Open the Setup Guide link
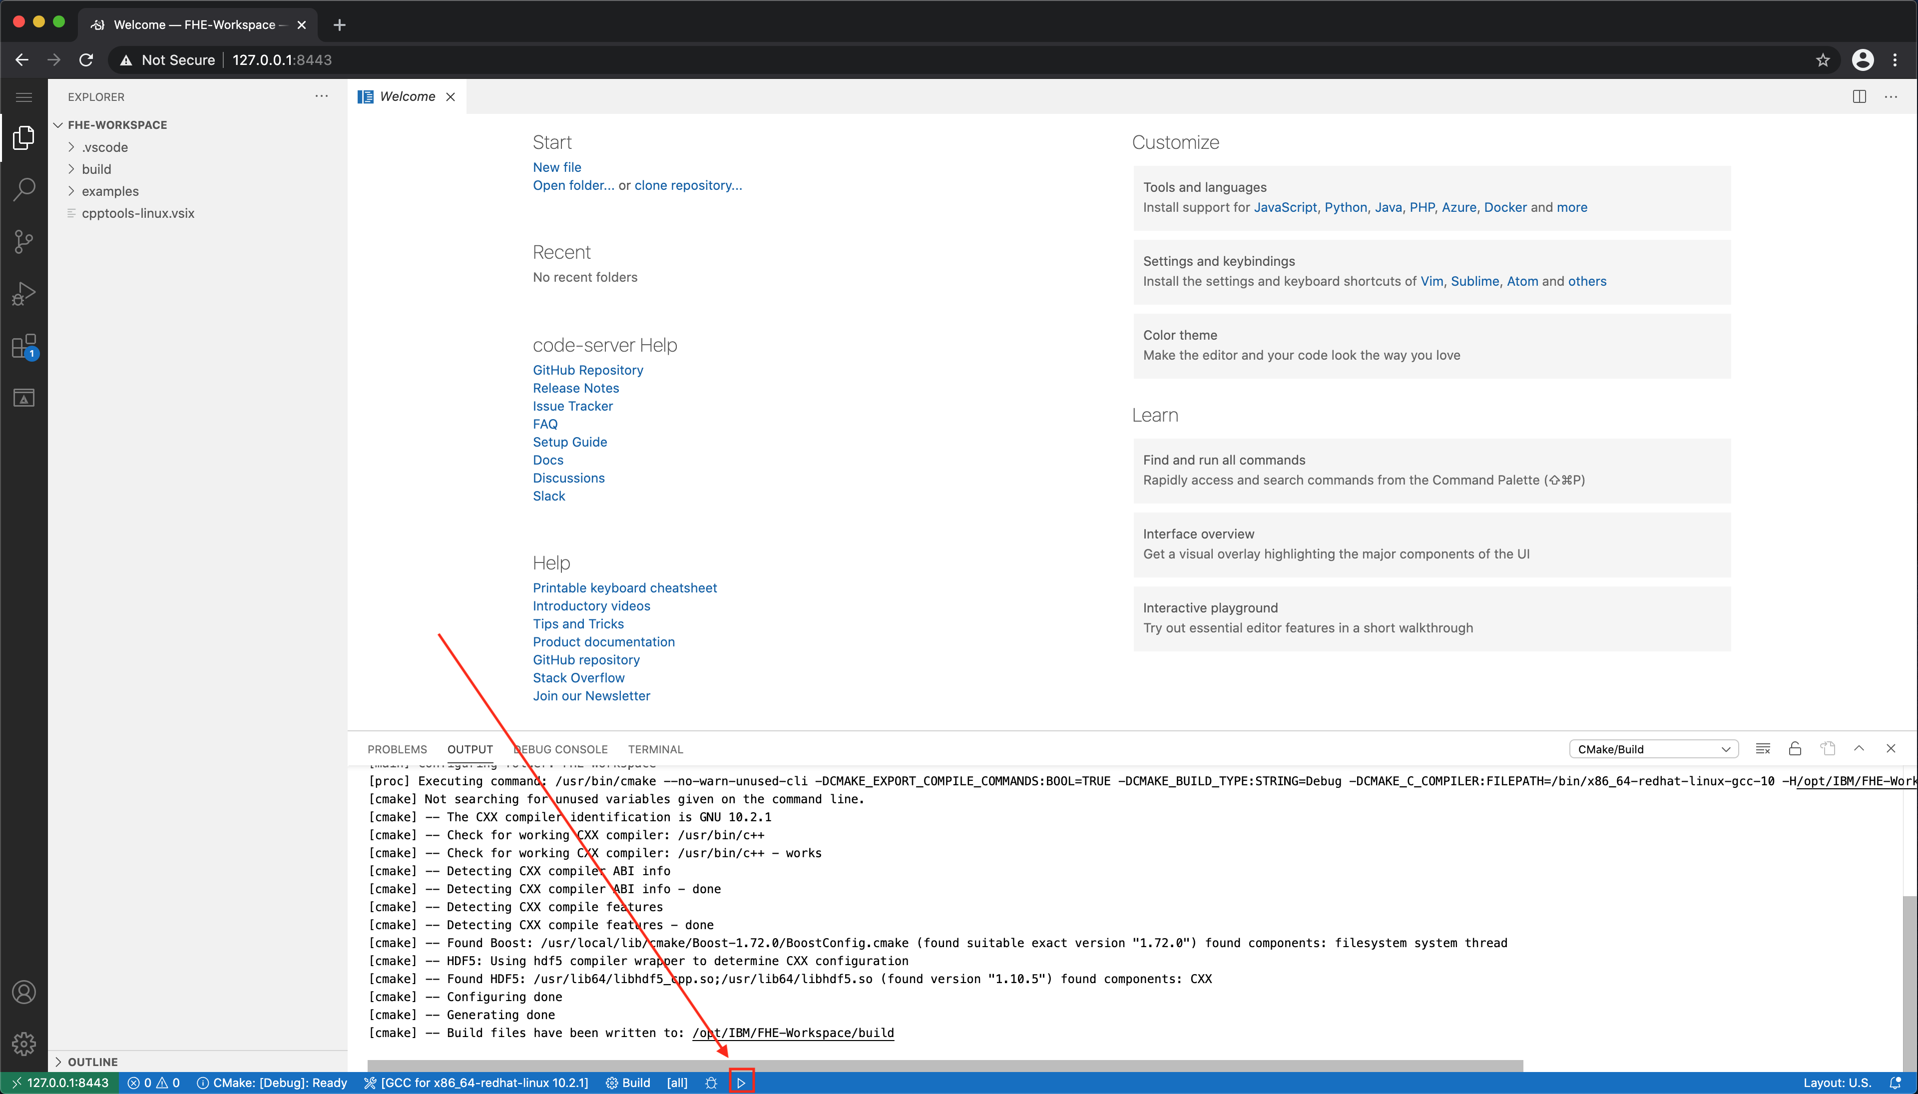The width and height of the screenshot is (1918, 1094). pyautogui.click(x=569, y=442)
